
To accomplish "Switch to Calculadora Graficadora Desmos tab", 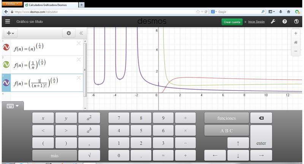I will coord(51,5).
